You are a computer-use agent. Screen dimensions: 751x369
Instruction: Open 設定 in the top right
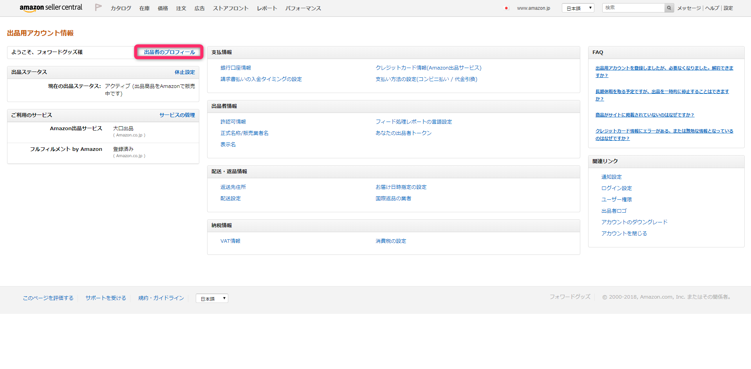pyautogui.click(x=728, y=8)
